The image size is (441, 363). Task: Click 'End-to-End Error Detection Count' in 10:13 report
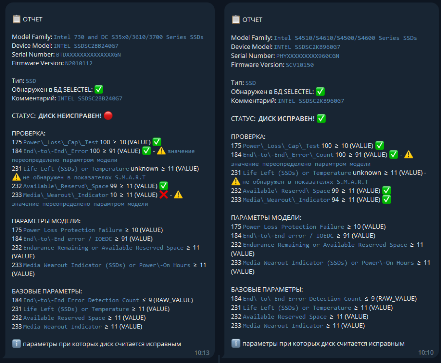click(x=81, y=300)
